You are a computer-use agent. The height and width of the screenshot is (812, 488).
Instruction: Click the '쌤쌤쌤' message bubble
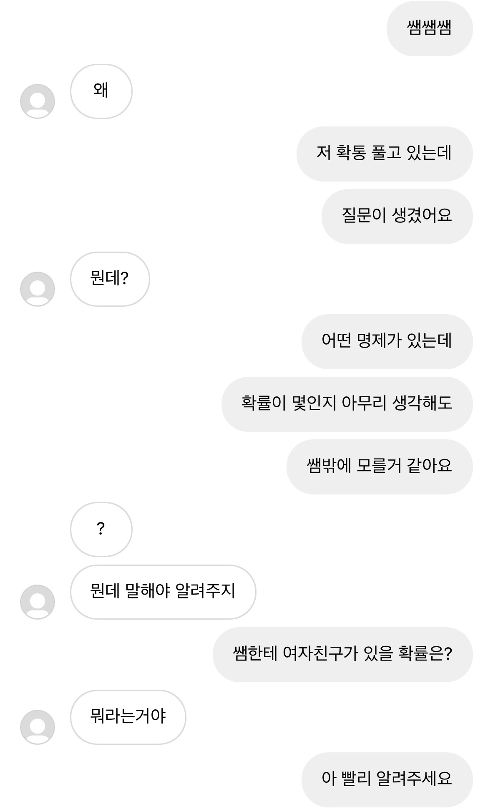429,29
